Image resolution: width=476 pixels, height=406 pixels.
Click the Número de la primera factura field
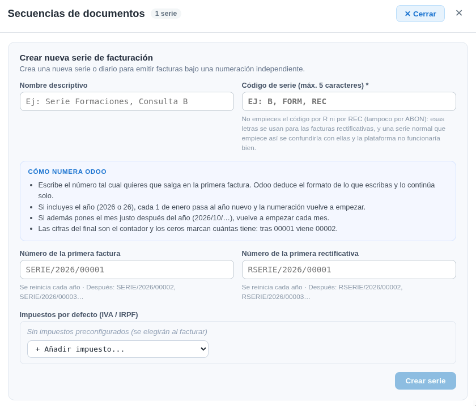[x=126, y=270]
